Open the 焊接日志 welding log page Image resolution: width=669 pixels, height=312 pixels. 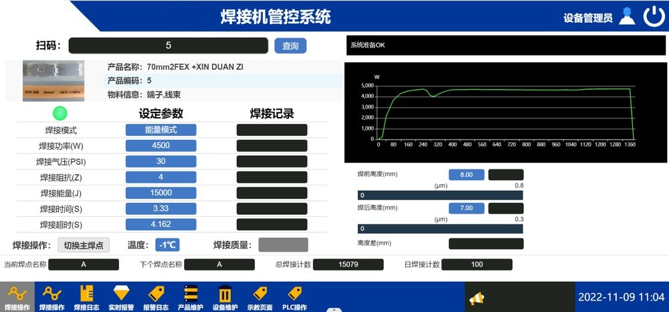coord(86,297)
